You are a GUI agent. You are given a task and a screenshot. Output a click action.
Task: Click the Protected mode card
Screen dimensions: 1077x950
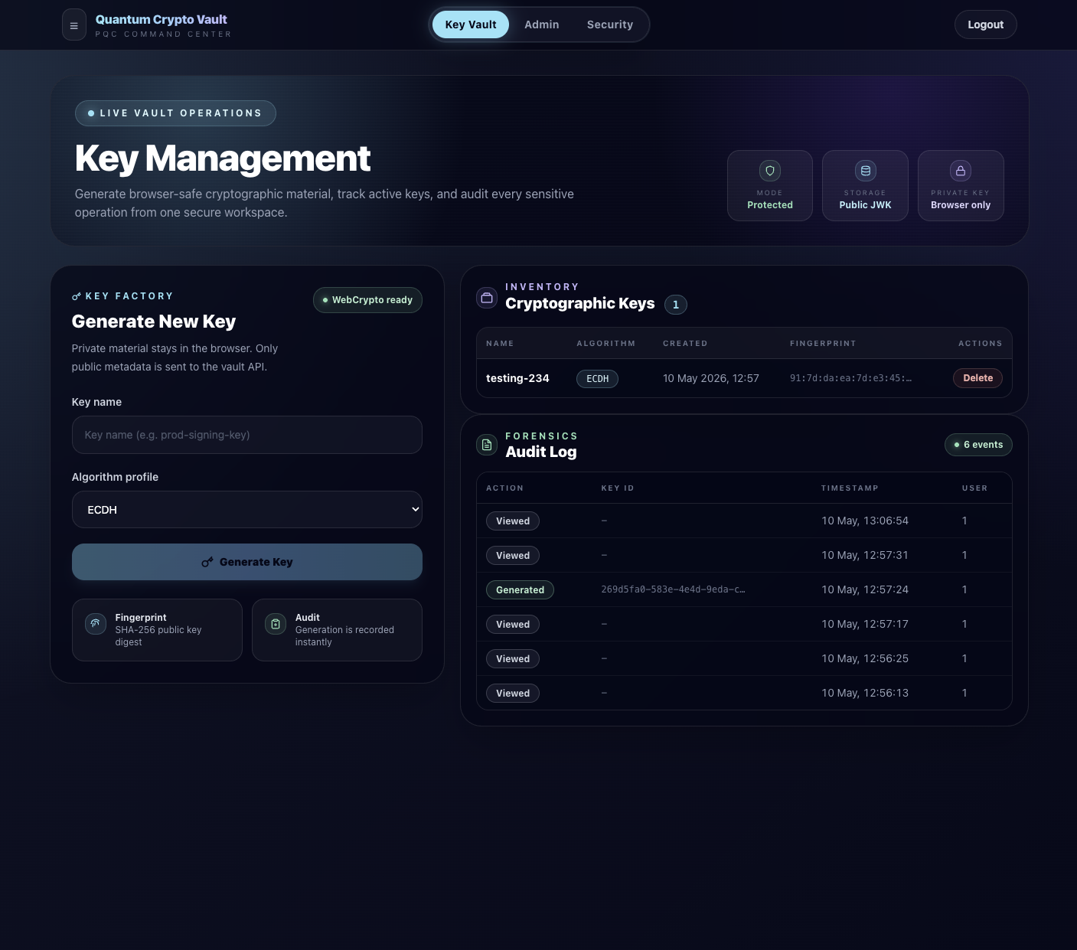pyautogui.click(x=770, y=186)
